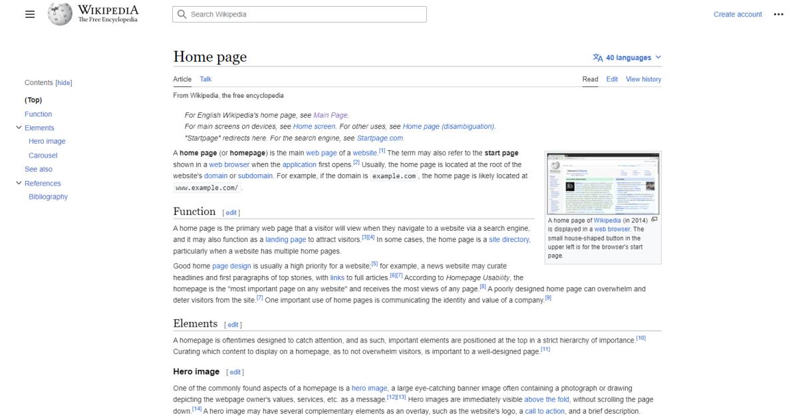Click the search magnifier icon
798x419 pixels.
tap(182, 14)
